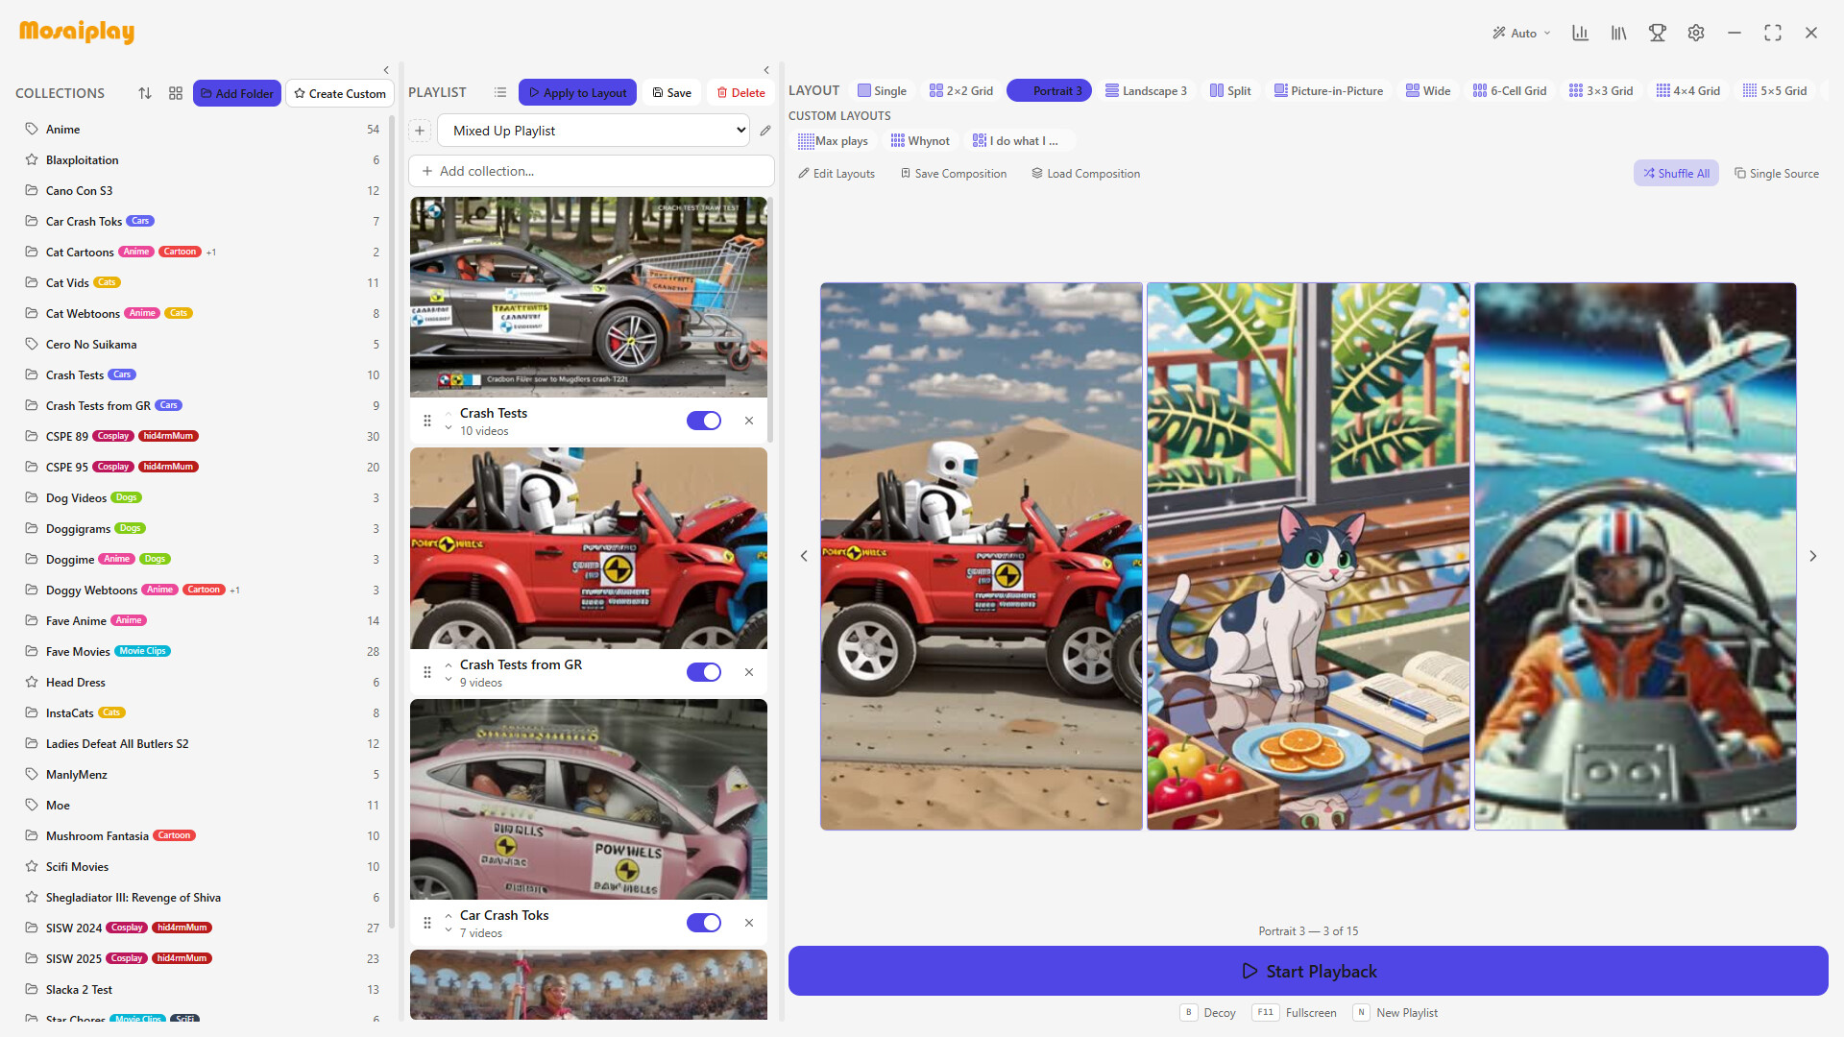The image size is (1844, 1037).
Task: Select the Landscape 3 layout
Action: click(1146, 90)
